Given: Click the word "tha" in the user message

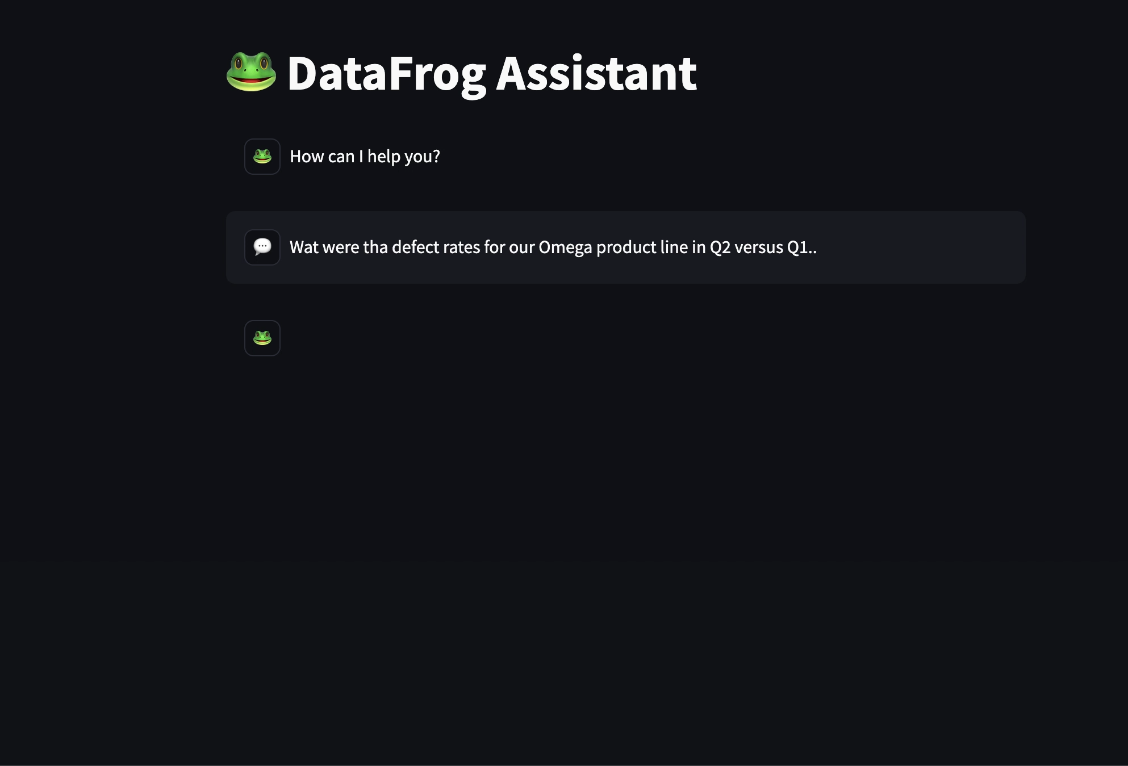Looking at the screenshot, I should 375,247.
